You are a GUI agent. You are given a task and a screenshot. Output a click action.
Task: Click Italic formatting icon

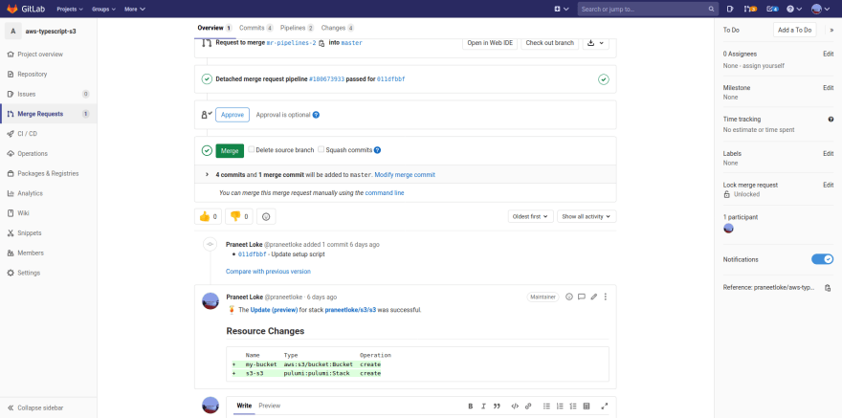(x=483, y=407)
